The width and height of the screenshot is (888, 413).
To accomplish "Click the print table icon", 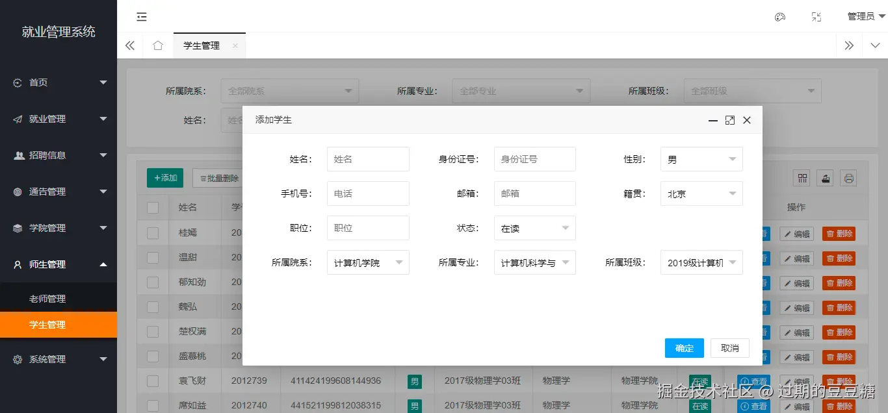I will tap(848, 178).
